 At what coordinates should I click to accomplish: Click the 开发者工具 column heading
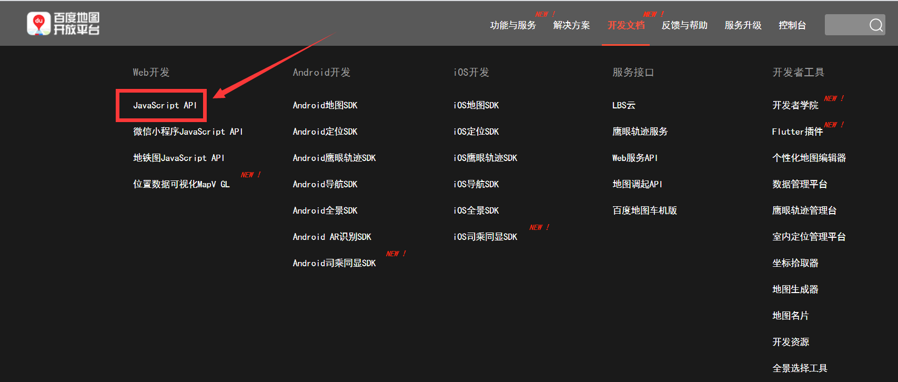pos(799,72)
